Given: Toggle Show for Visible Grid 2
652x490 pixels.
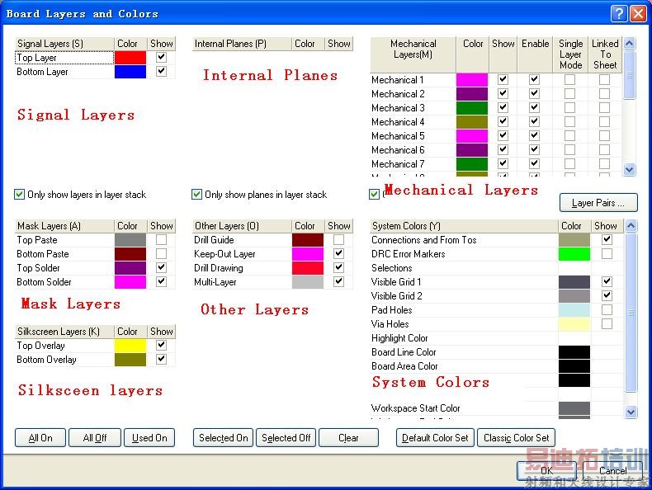Looking at the screenshot, I should pyautogui.click(x=607, y=295).
